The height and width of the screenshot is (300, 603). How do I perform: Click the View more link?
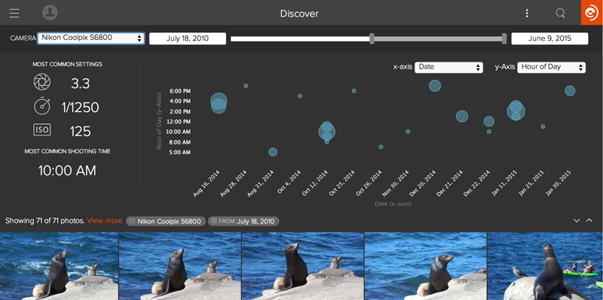click(105, 220)
